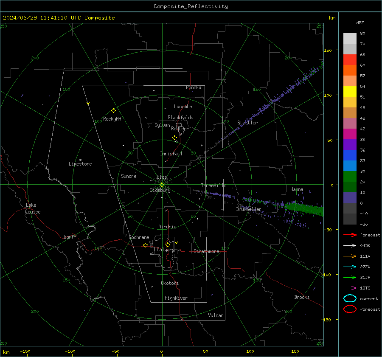Click the yellow diamond marker near RockyMH
The image size is (382, 357).
tap(113, 111)
